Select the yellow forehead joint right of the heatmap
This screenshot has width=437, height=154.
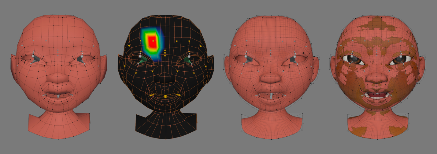[177, 41]
